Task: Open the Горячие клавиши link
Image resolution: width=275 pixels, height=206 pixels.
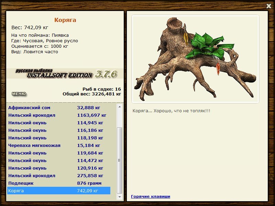Action: tap(151, 196)
